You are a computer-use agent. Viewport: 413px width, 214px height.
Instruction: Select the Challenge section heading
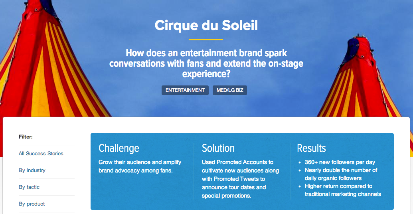click(119, 148)
